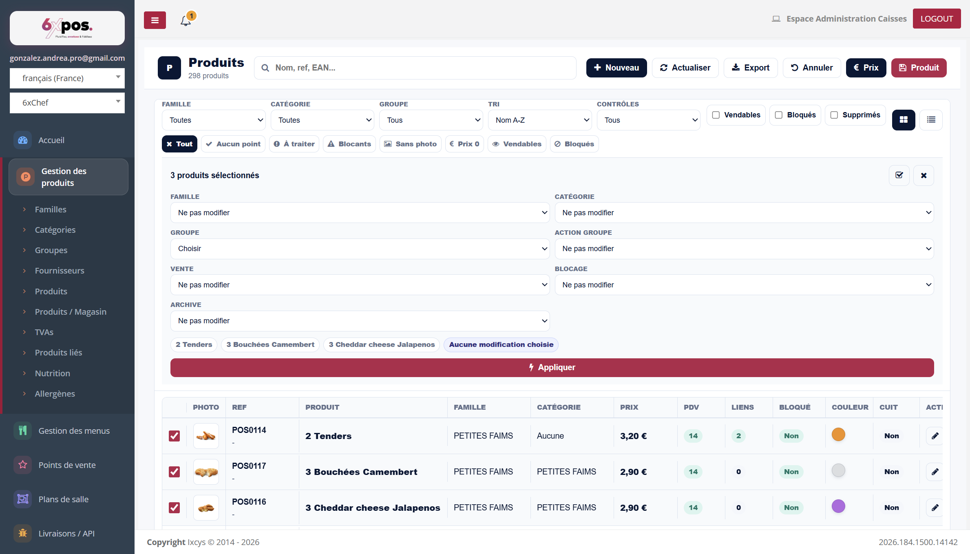Open Points de vente
The image size is (970, 554).
click(67, 465)
